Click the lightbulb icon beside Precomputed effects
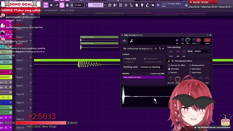Viewport: 233px width, 131px height. click(x=173, y=61)
